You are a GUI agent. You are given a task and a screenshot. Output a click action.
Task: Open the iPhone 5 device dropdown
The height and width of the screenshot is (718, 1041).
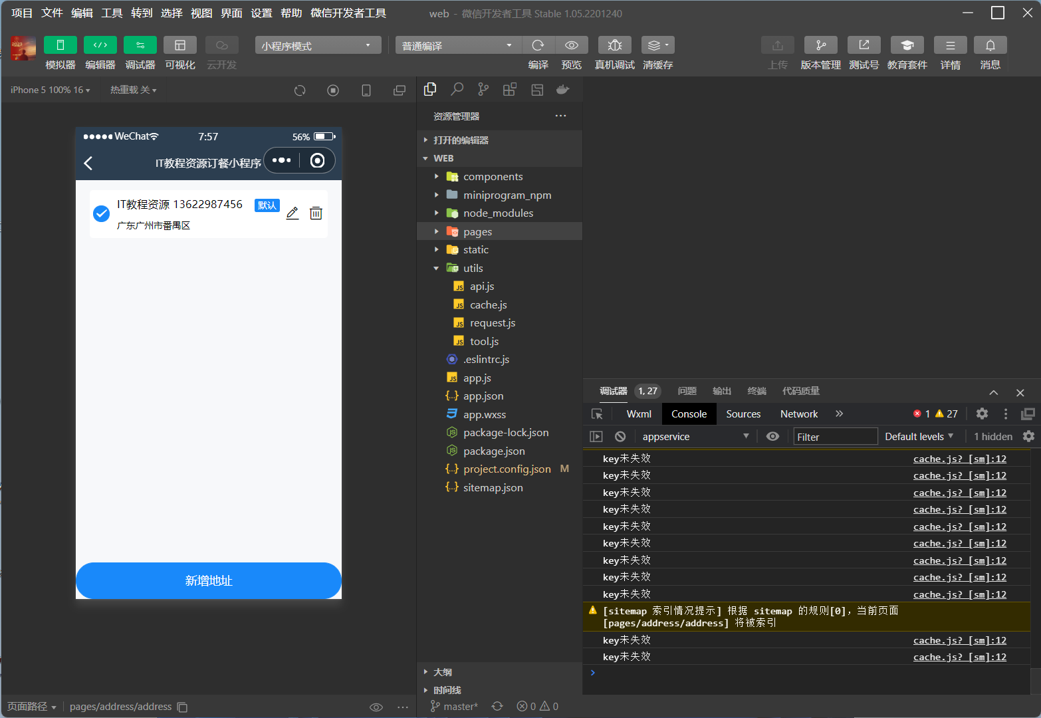[51, 90]
